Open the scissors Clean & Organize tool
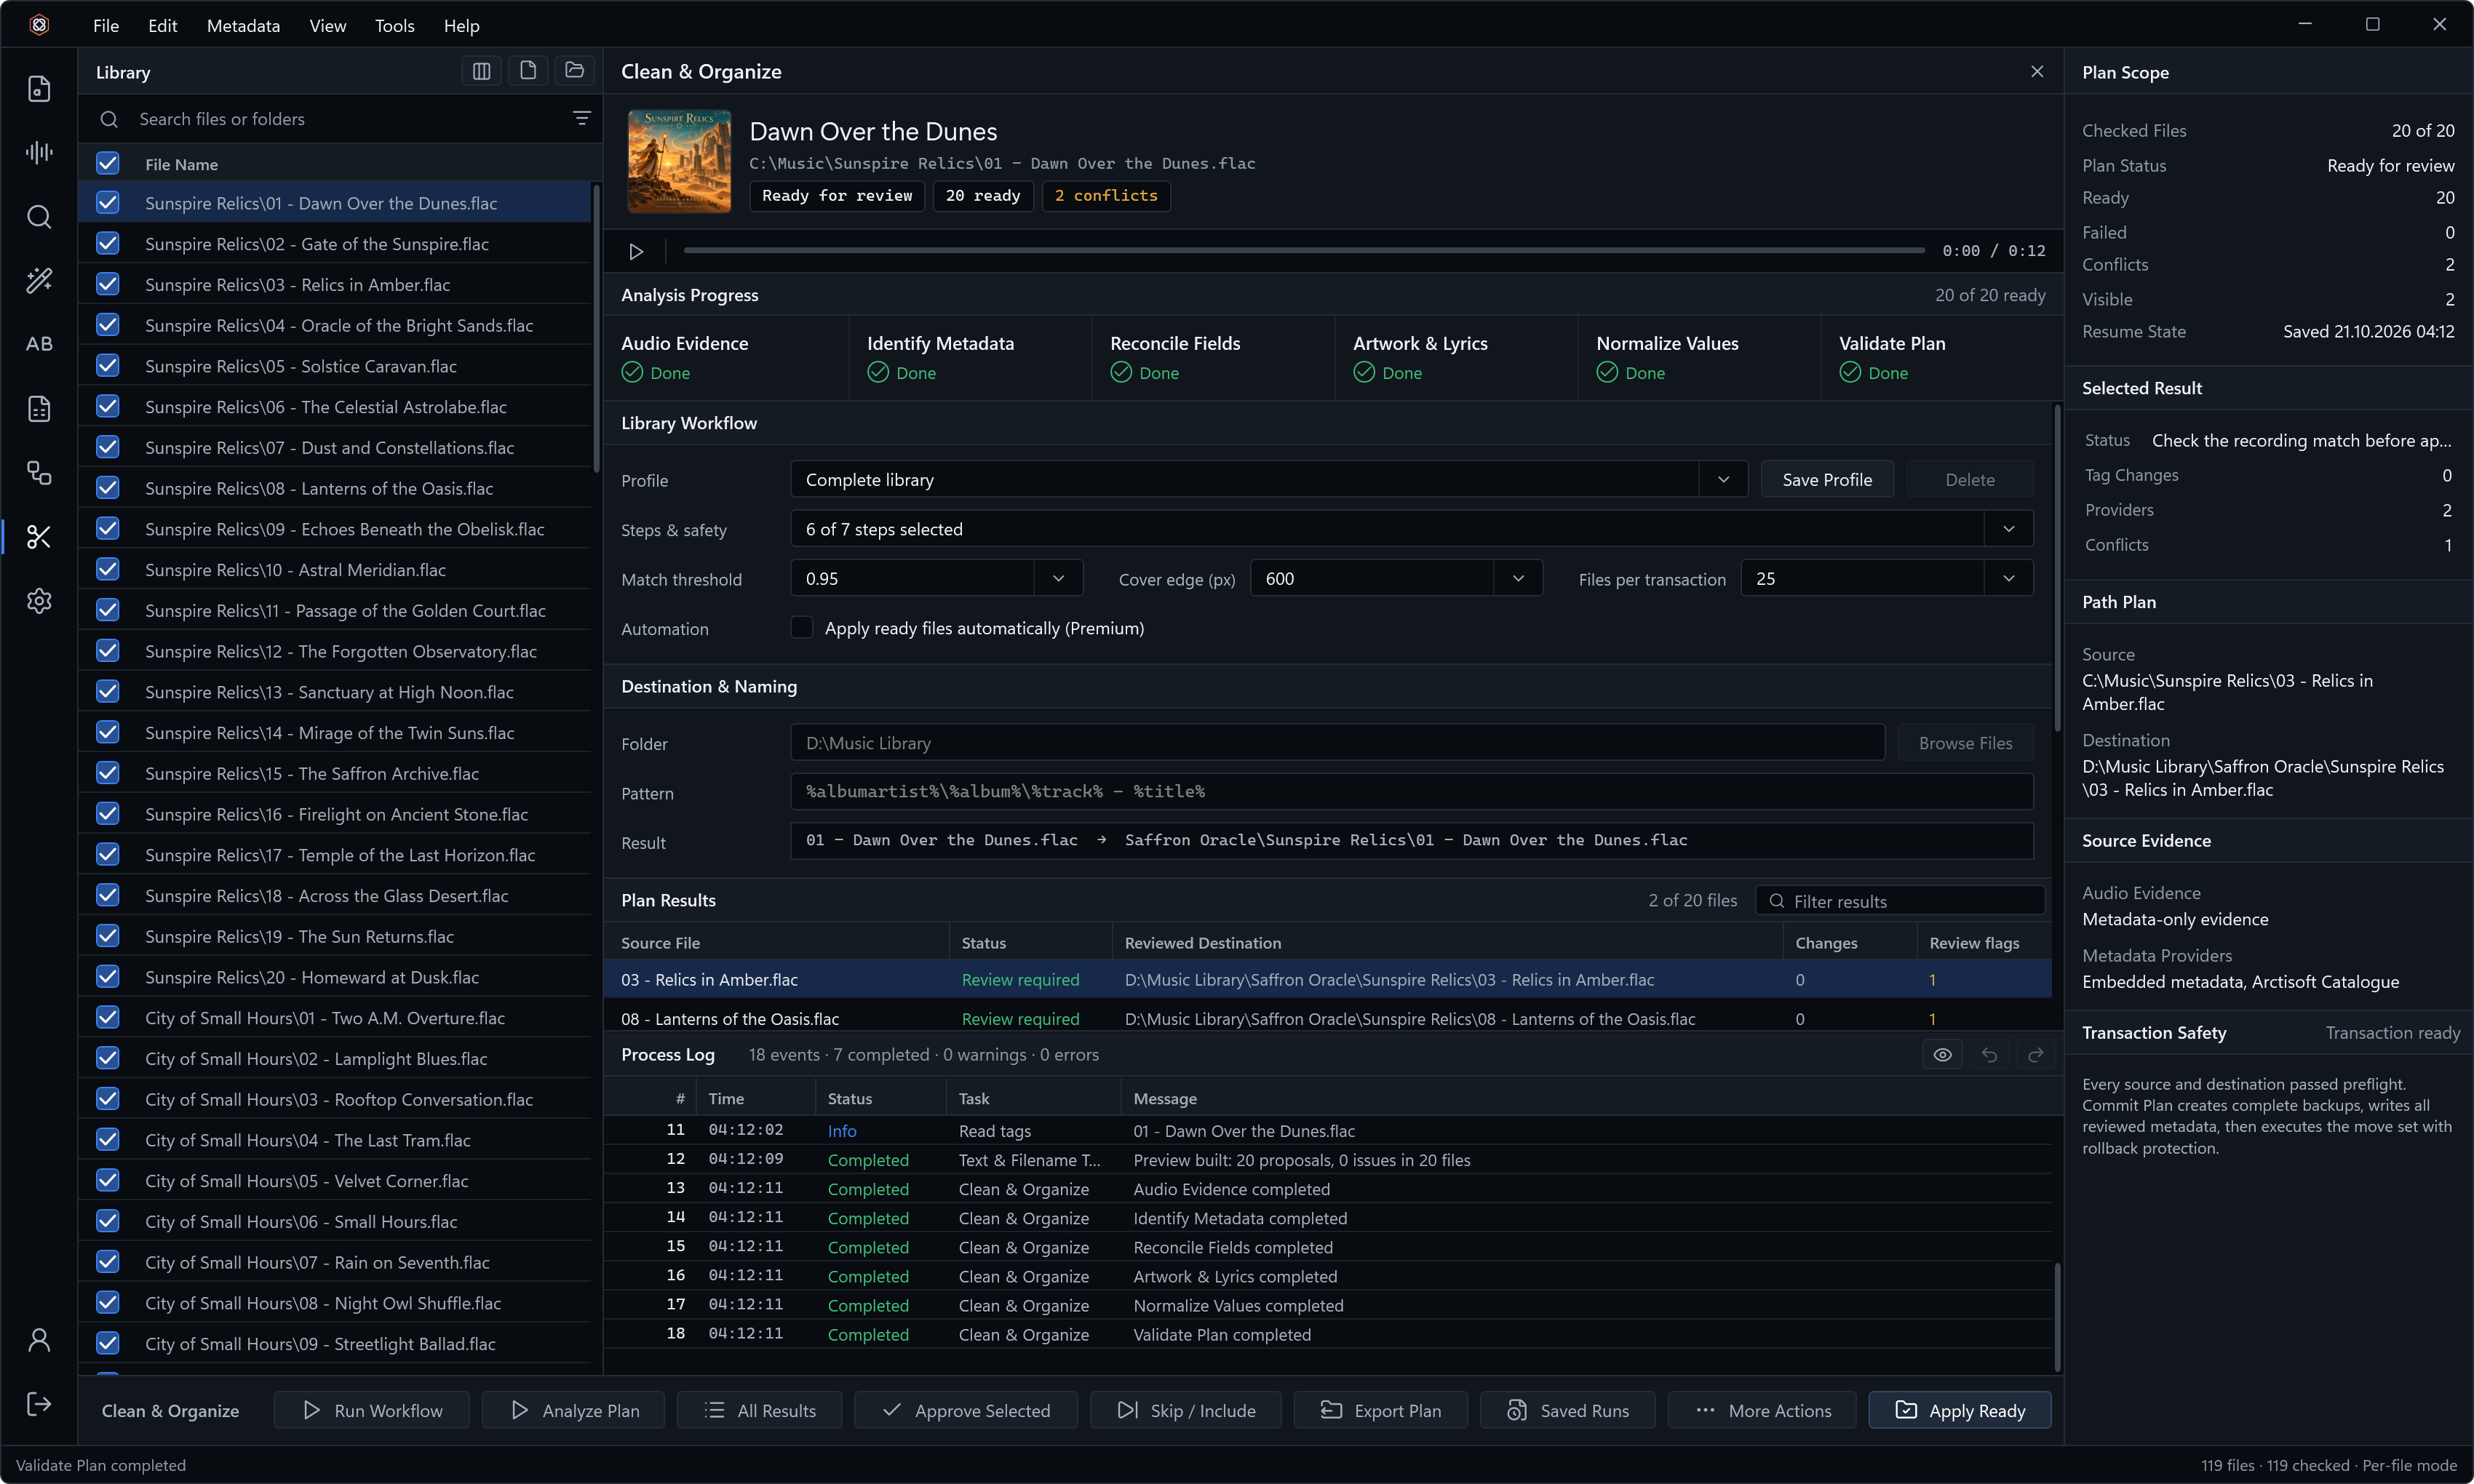Viewport: 2474px width, 1484px height. click(39, 537)
